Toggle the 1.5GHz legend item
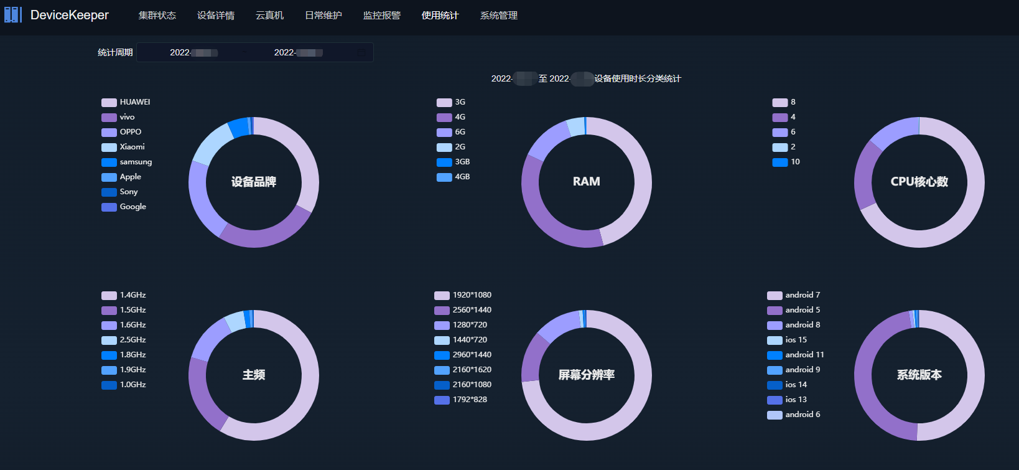 (124, 310)
